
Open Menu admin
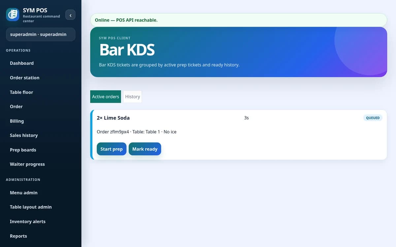click(41, 193)
